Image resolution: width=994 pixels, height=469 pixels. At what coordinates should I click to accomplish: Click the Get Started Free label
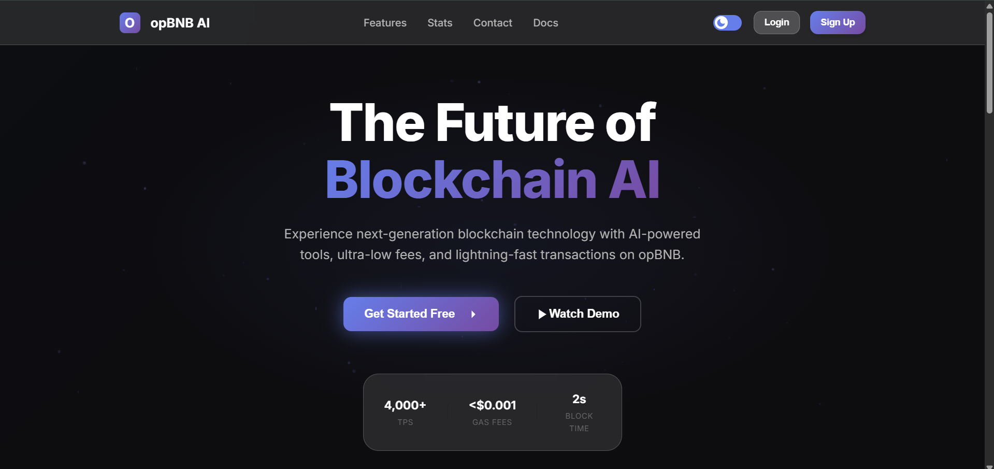click(x=409, y=314)
